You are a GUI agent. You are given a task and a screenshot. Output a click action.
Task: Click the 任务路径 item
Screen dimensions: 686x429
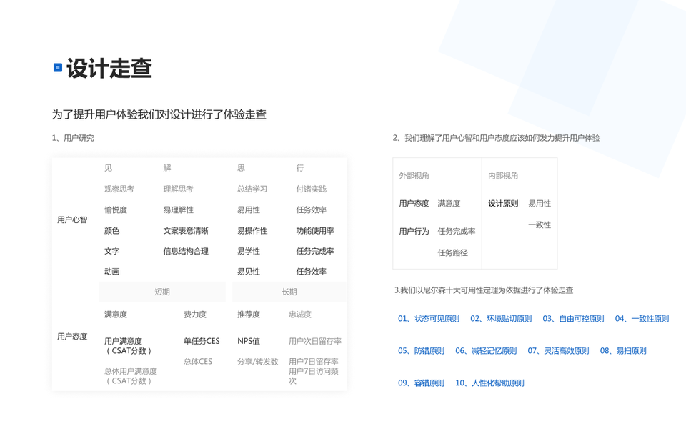453,252
